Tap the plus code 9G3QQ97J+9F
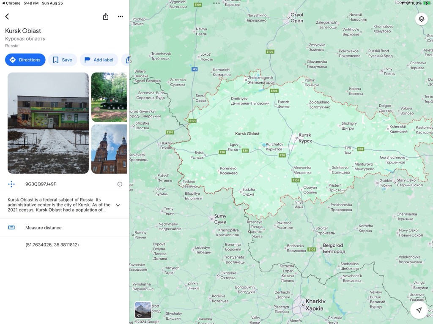Viewport: 433px width, 324px height. coord(41,184)
